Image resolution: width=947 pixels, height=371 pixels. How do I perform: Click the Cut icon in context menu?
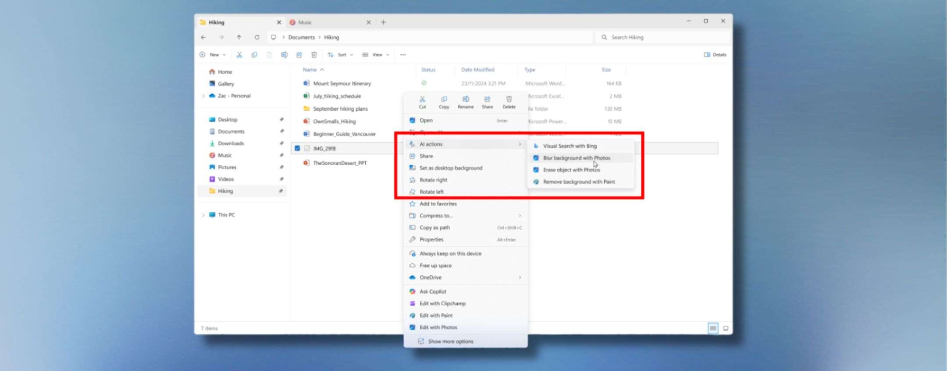pos(422,102)
